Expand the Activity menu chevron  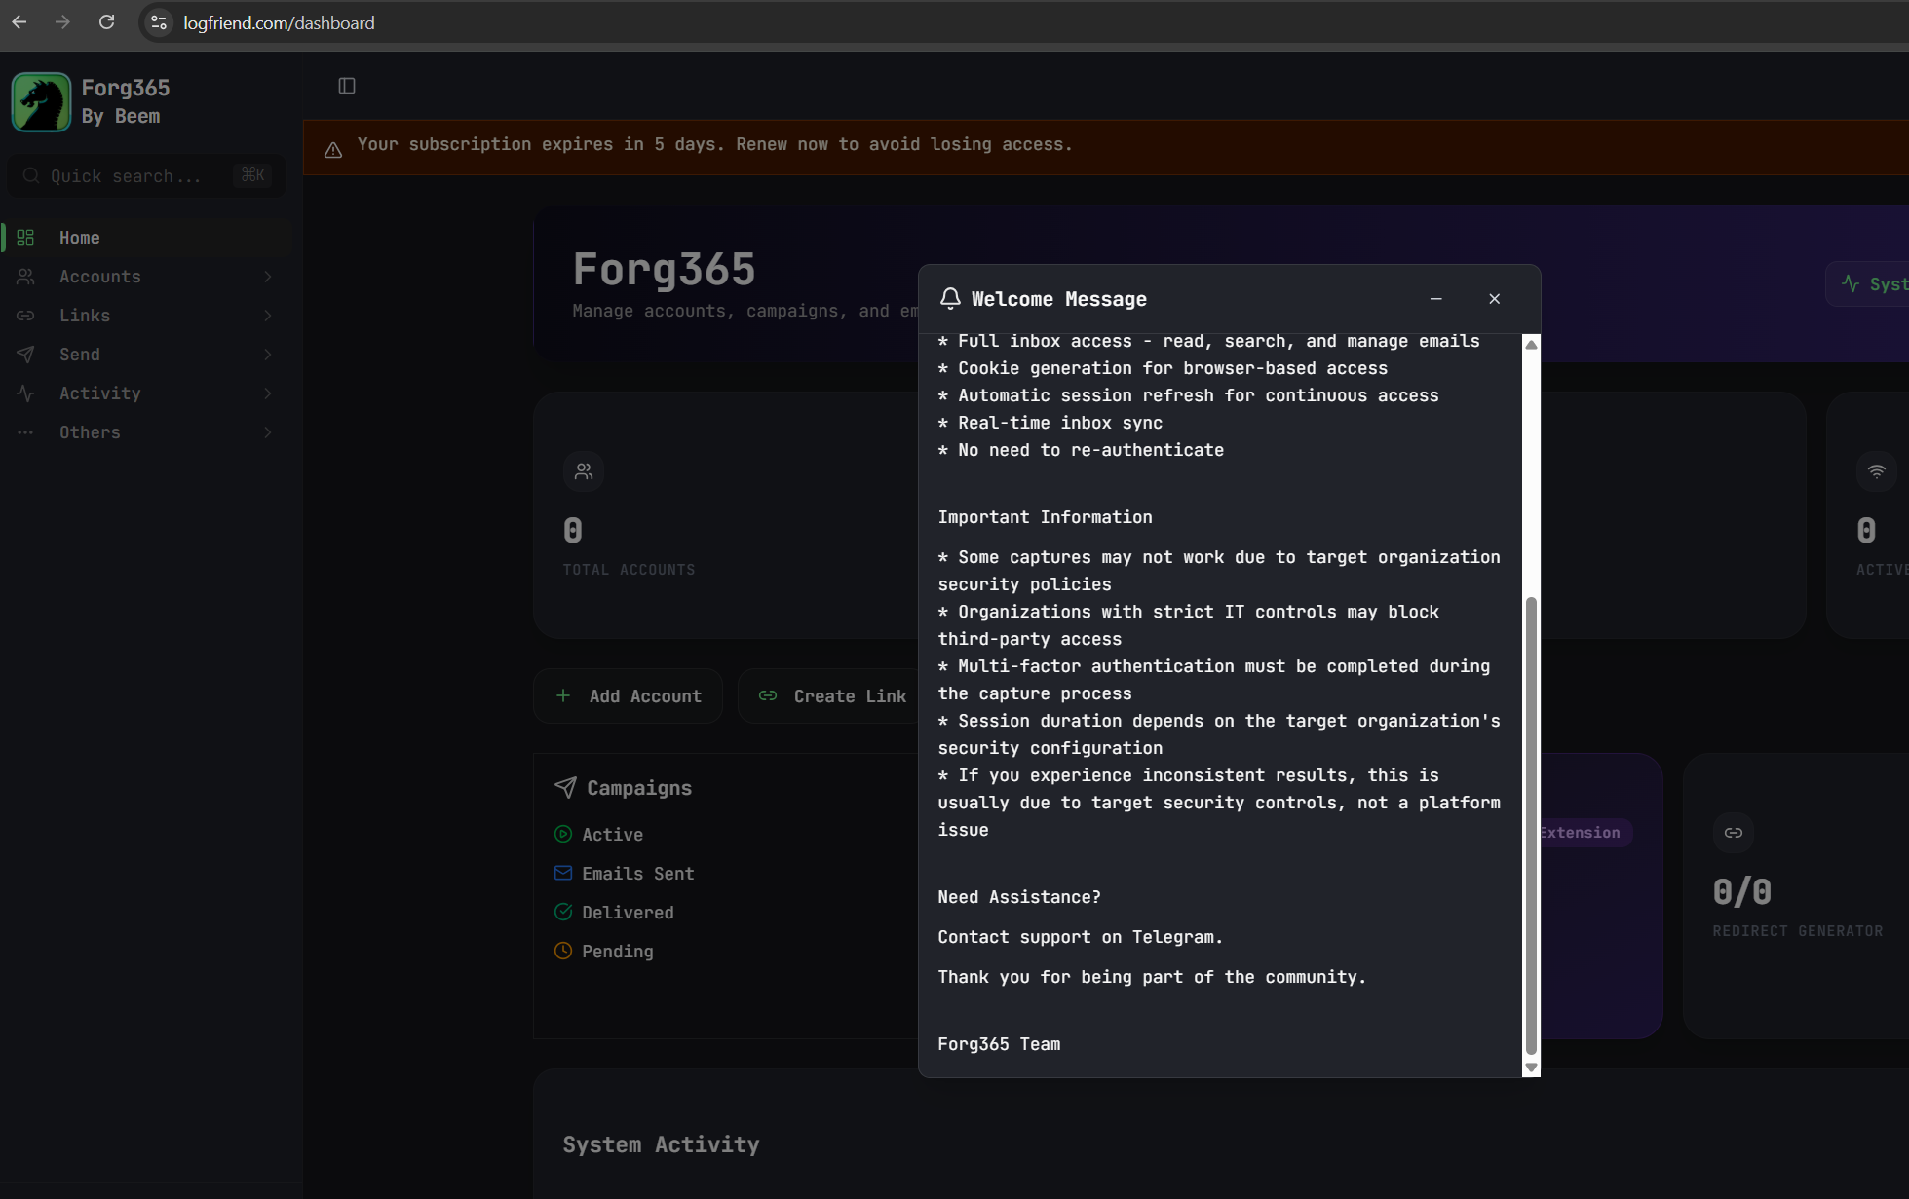[267, 393]
